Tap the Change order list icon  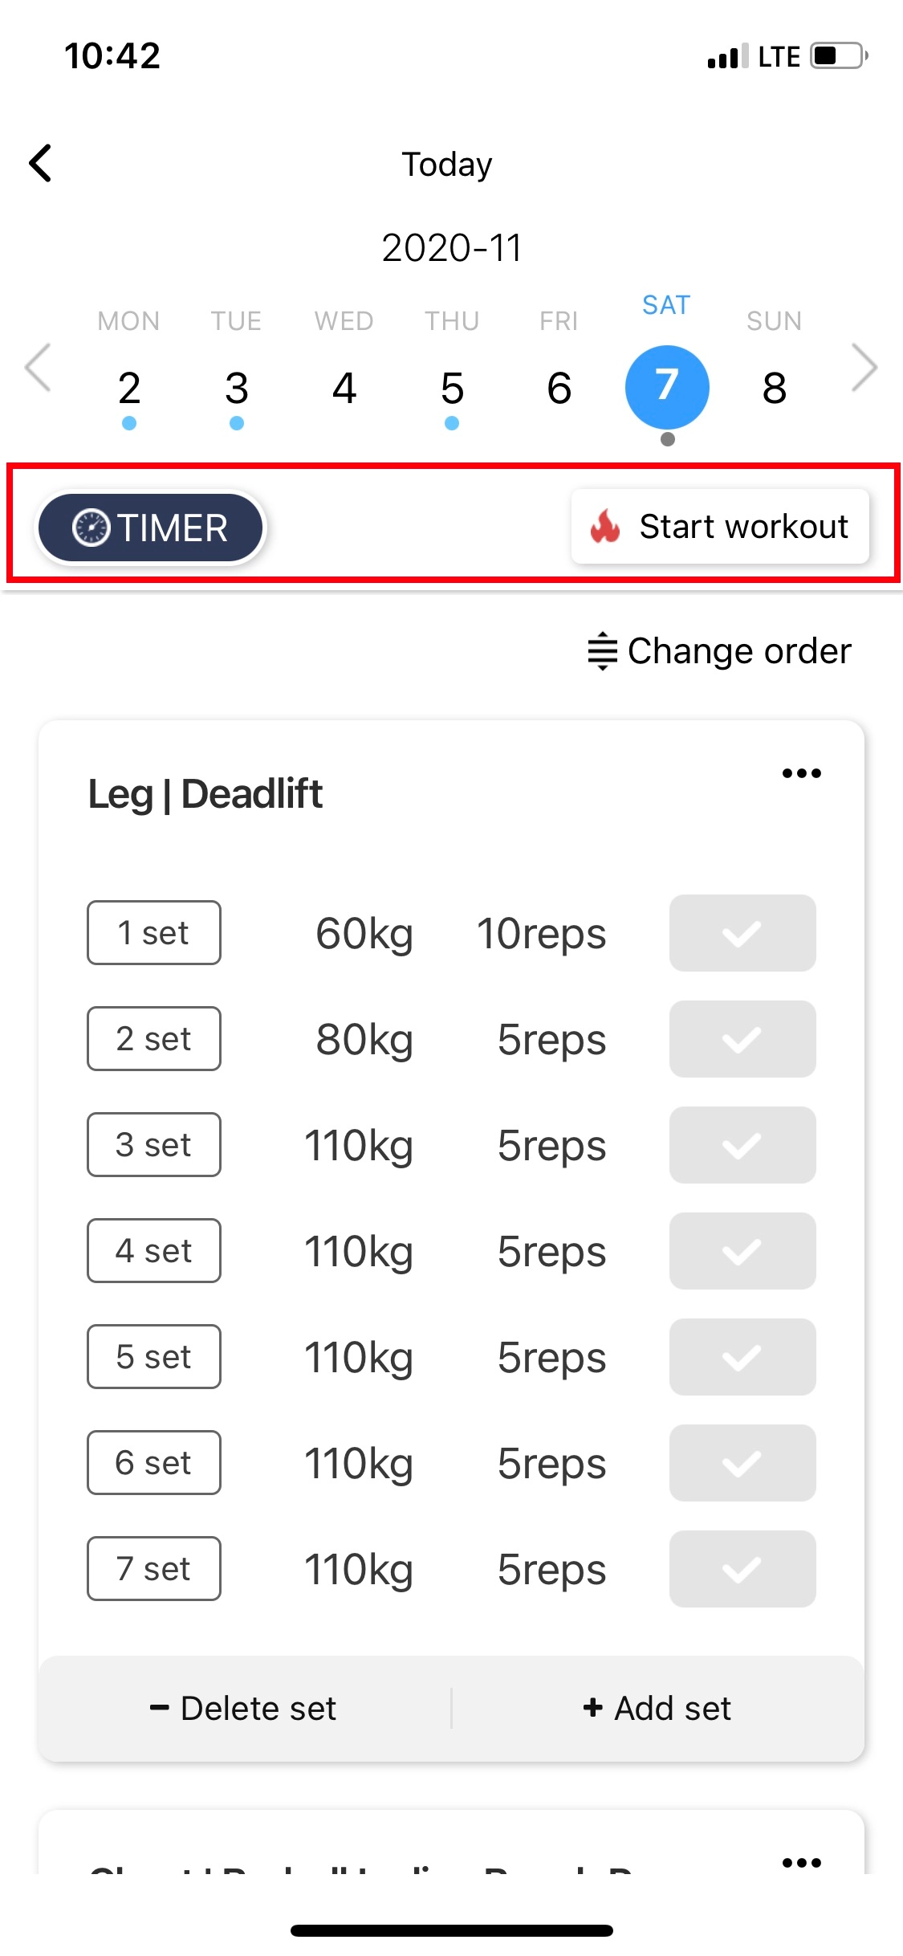[x=602, y=651]
